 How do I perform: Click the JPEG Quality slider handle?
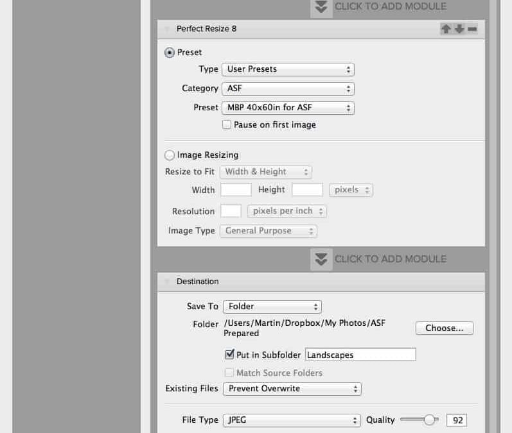click(430, 420)
